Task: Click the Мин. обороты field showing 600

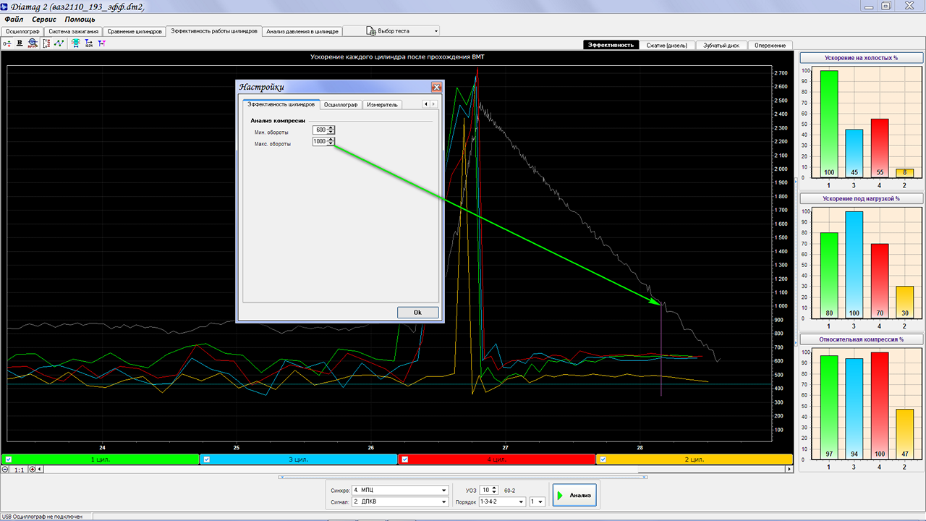Action: (320, 130)
